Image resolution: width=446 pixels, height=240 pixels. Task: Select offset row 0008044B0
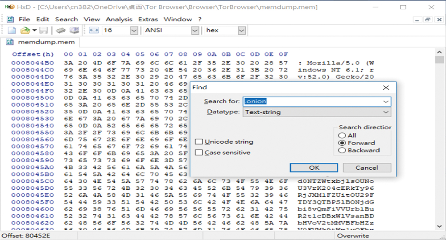click(x=33, y=63)
